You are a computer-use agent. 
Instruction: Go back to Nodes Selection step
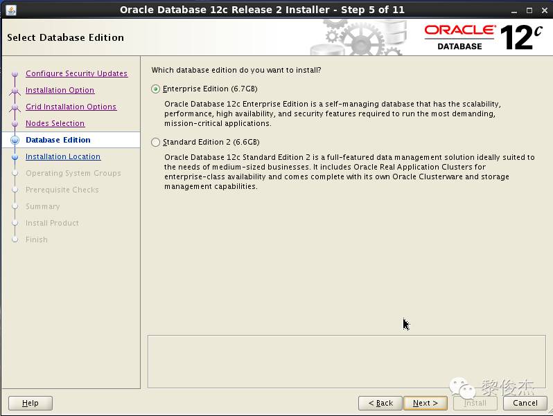[55, 123]
